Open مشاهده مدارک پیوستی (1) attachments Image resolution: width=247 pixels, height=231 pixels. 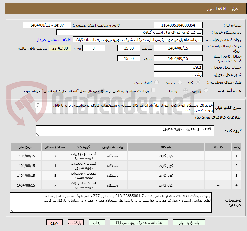coord(139,223)
